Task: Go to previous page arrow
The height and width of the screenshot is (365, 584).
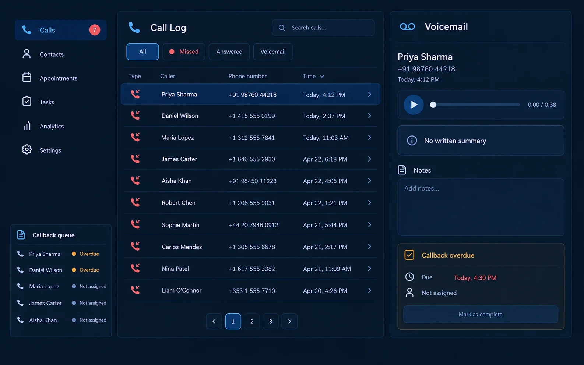Action: (x=214, y=321)
